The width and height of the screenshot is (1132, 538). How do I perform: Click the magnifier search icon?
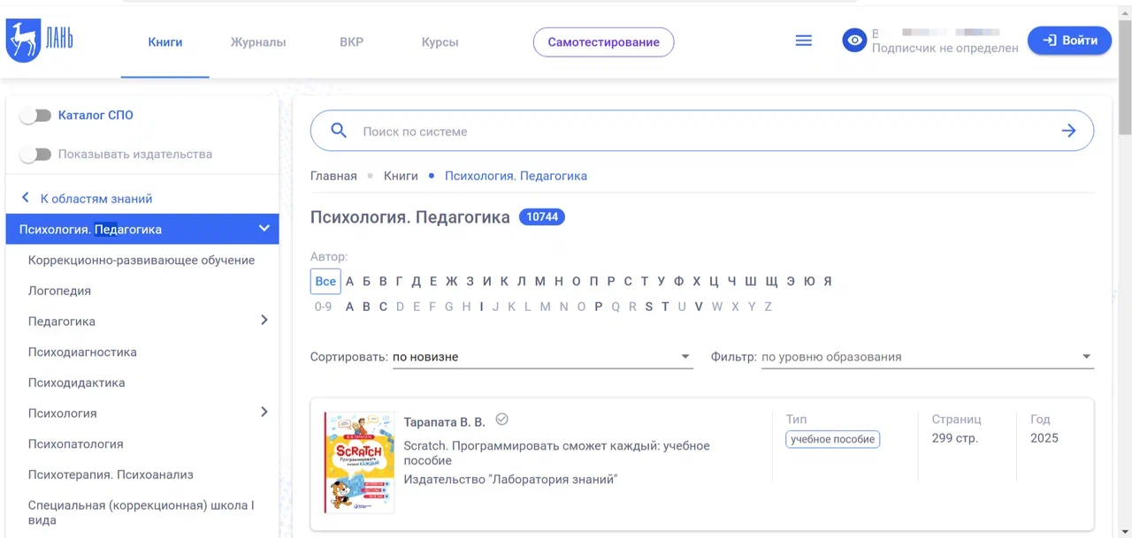(x=338, y=131)
